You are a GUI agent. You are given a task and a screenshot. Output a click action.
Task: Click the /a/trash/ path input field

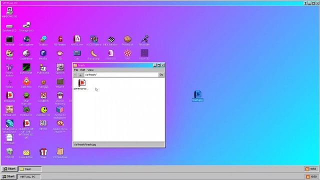tap(121, 74)
